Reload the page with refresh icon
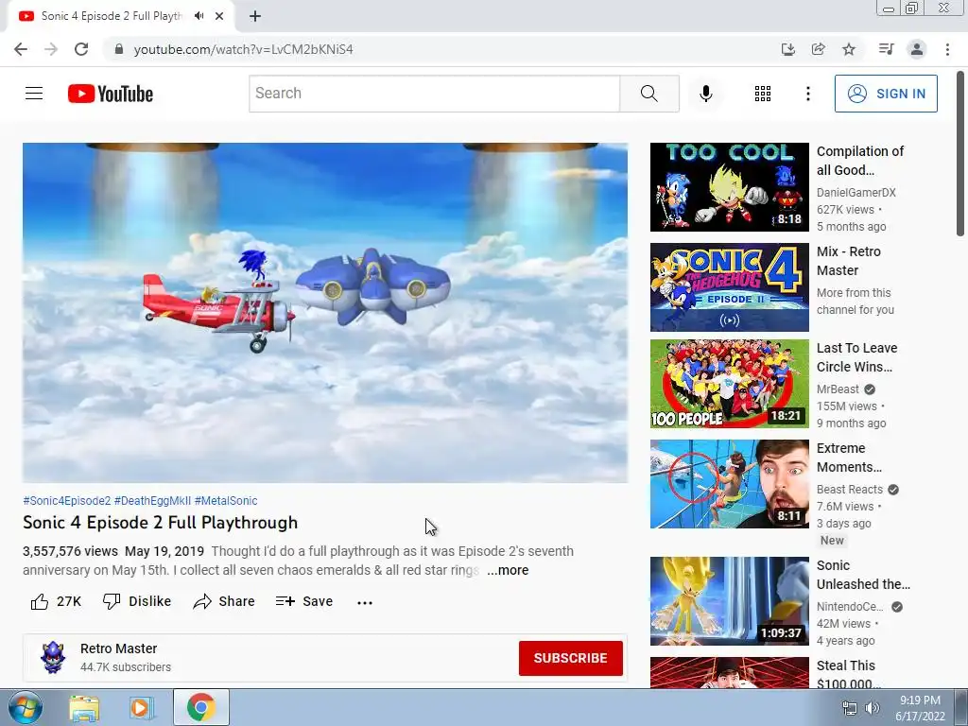The height and width of the screenshot is (726, 968). 81,49
